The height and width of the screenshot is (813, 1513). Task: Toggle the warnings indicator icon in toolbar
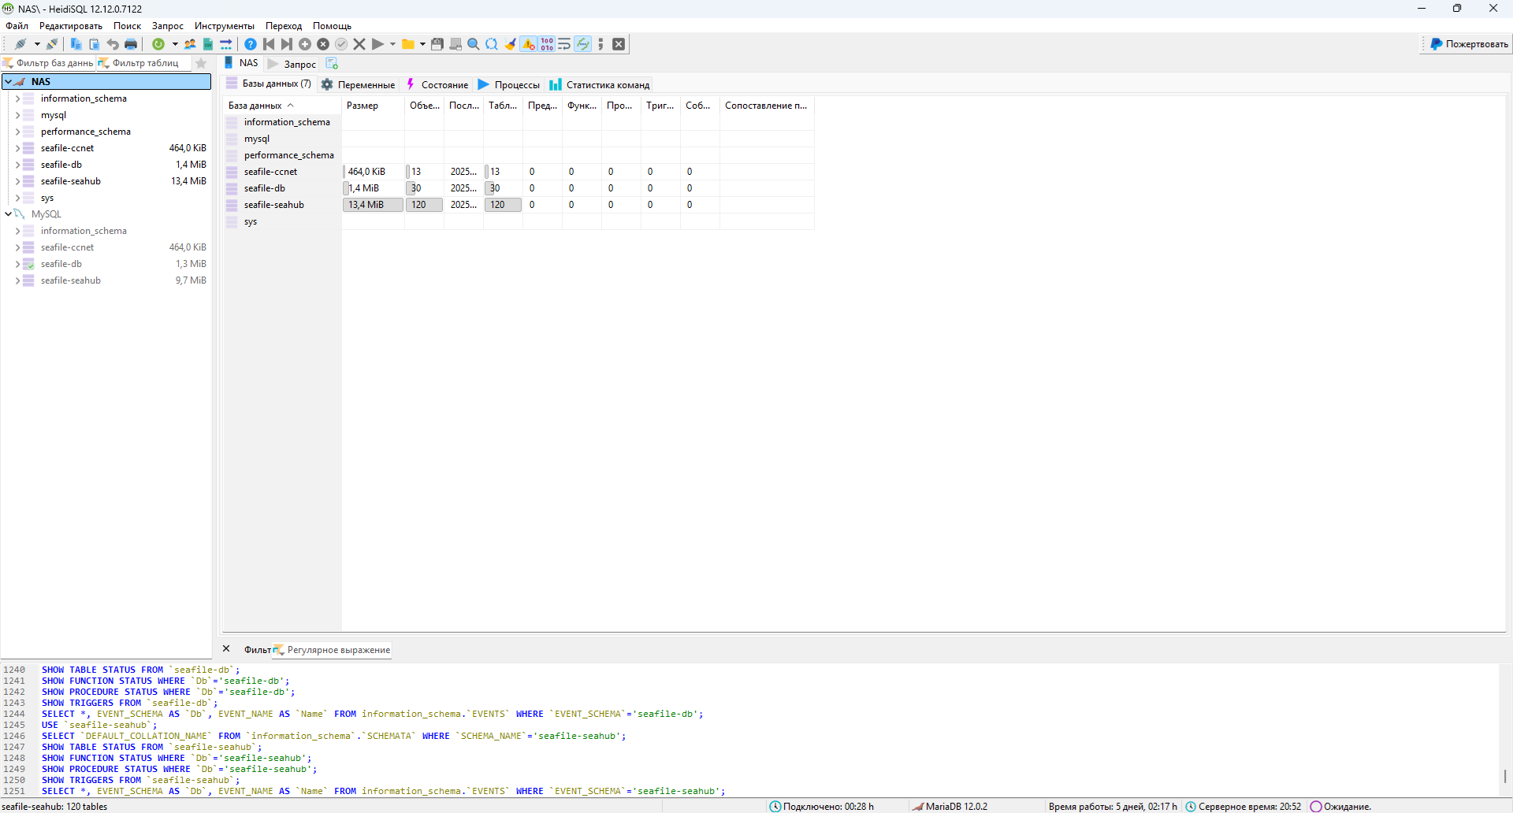(529, 44)
